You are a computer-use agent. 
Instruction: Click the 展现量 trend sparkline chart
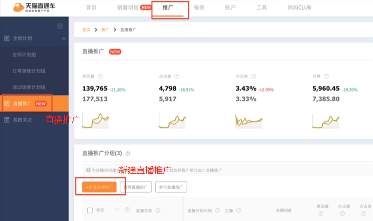[x=95, y=120]
